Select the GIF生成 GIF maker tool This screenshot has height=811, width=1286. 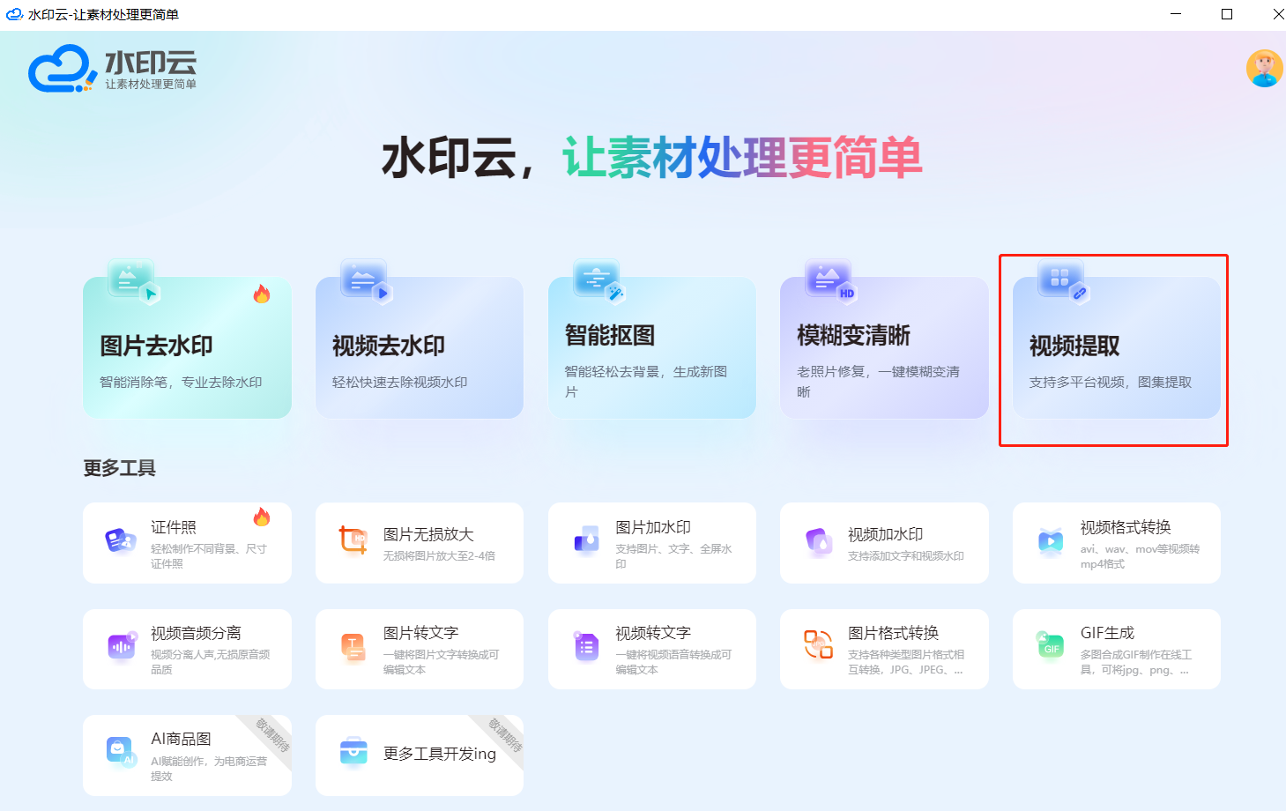pos(1117,649)
